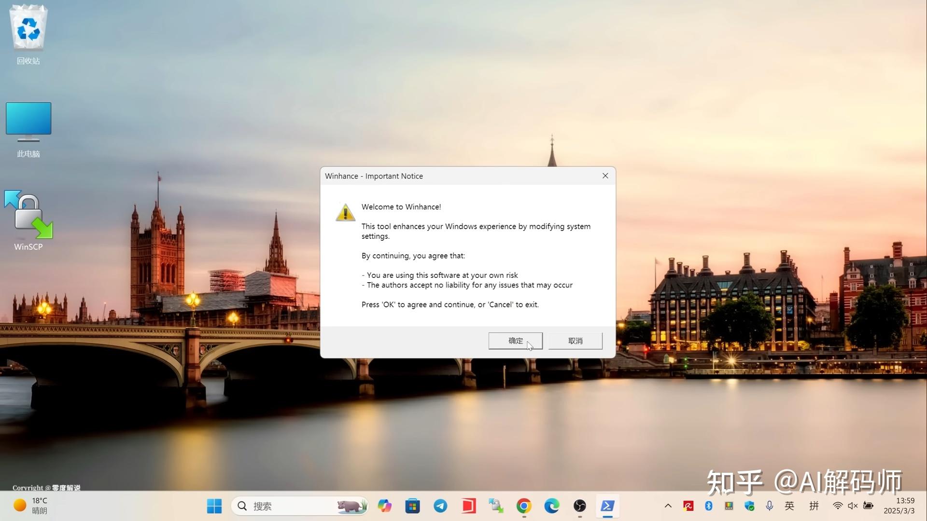Cancel the Winhance notice dialog
The width and height of the screenshot is (927, 521).
pyautogui.click(x=575, y=341)
